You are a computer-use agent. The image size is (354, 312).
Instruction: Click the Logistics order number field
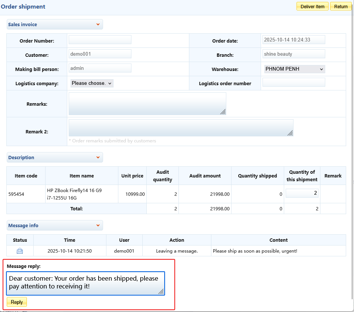(x=294, y=82)
